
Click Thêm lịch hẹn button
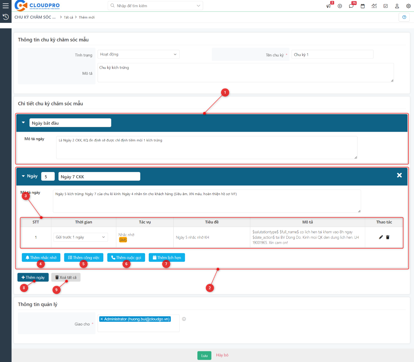(167, 258)
